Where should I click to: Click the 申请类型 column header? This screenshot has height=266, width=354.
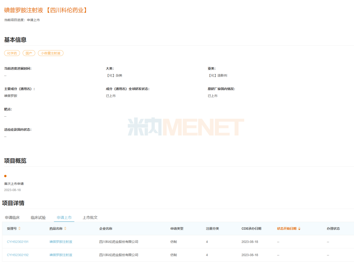click(x=177, y=229)
